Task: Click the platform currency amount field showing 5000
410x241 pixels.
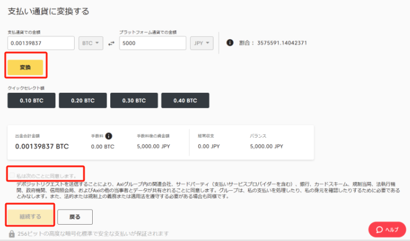Action: point(152,43)
